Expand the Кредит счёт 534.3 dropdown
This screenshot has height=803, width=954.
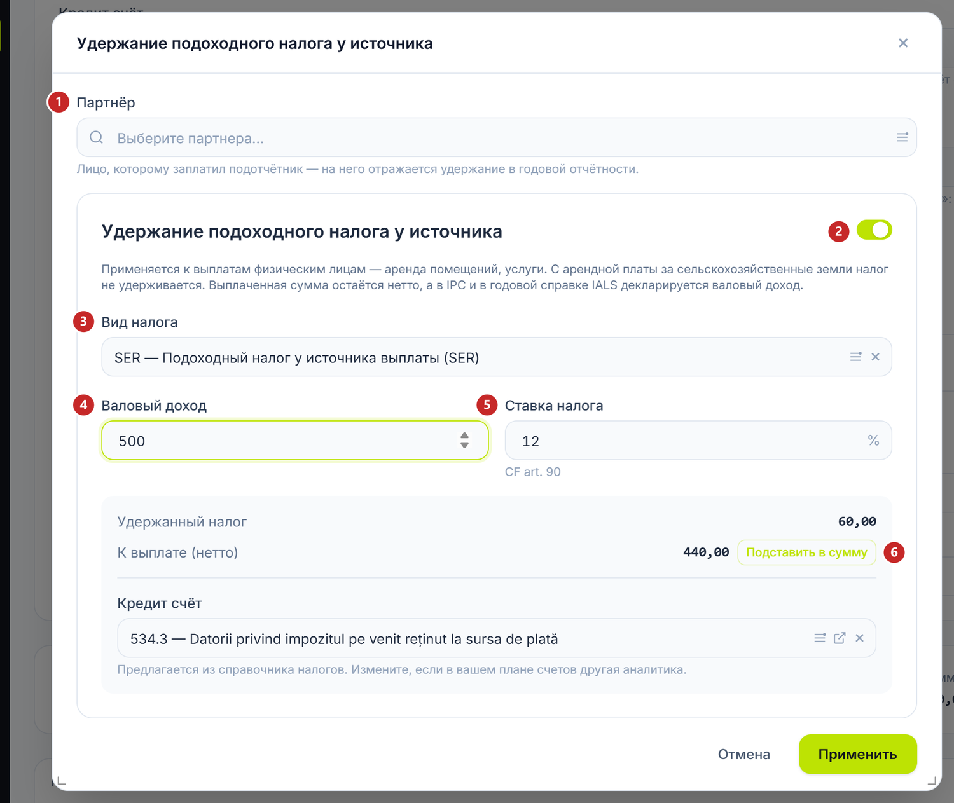[496, 638]
